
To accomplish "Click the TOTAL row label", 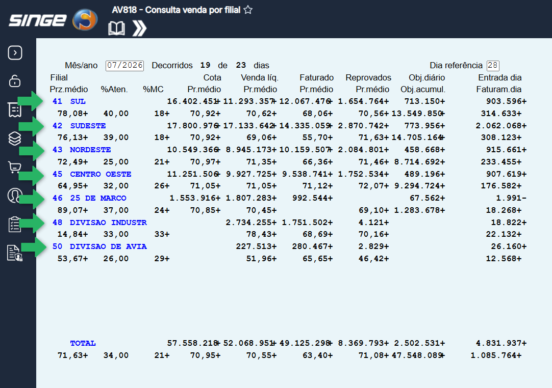I will pos(83,343).
